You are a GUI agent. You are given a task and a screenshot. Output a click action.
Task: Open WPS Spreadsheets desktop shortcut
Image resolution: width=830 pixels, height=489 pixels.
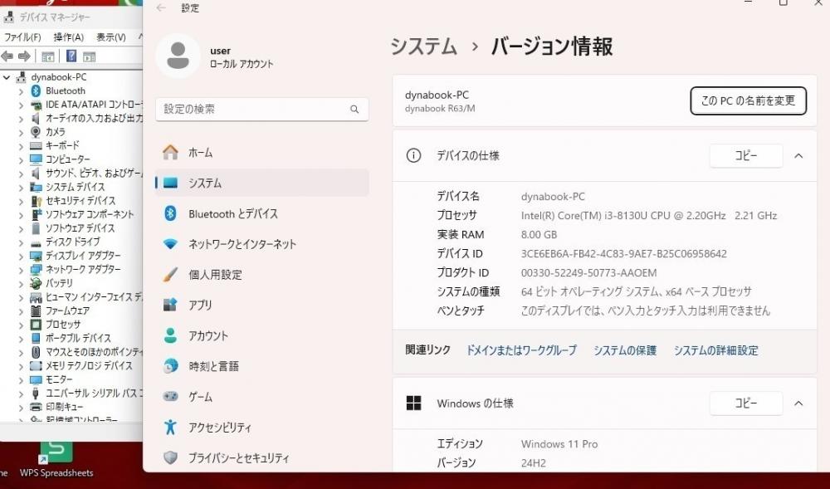pos(56,459)
